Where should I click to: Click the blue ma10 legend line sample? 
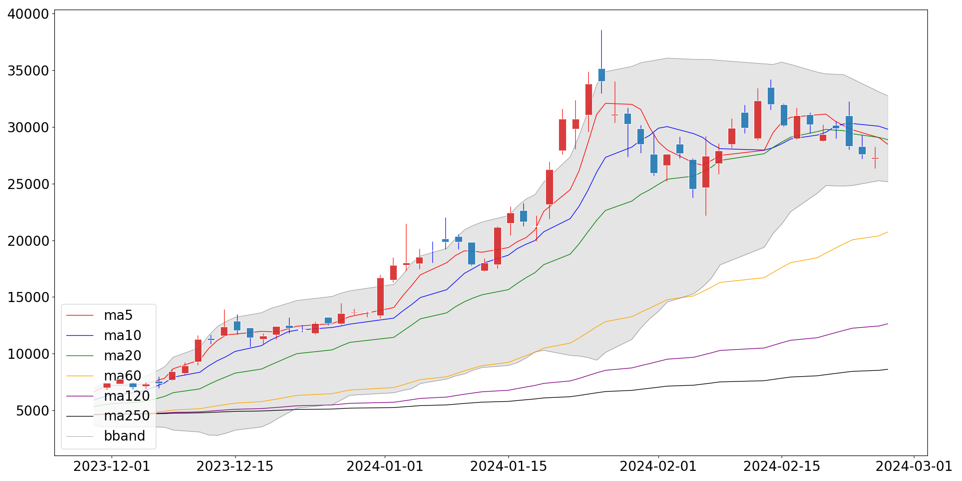80,336
